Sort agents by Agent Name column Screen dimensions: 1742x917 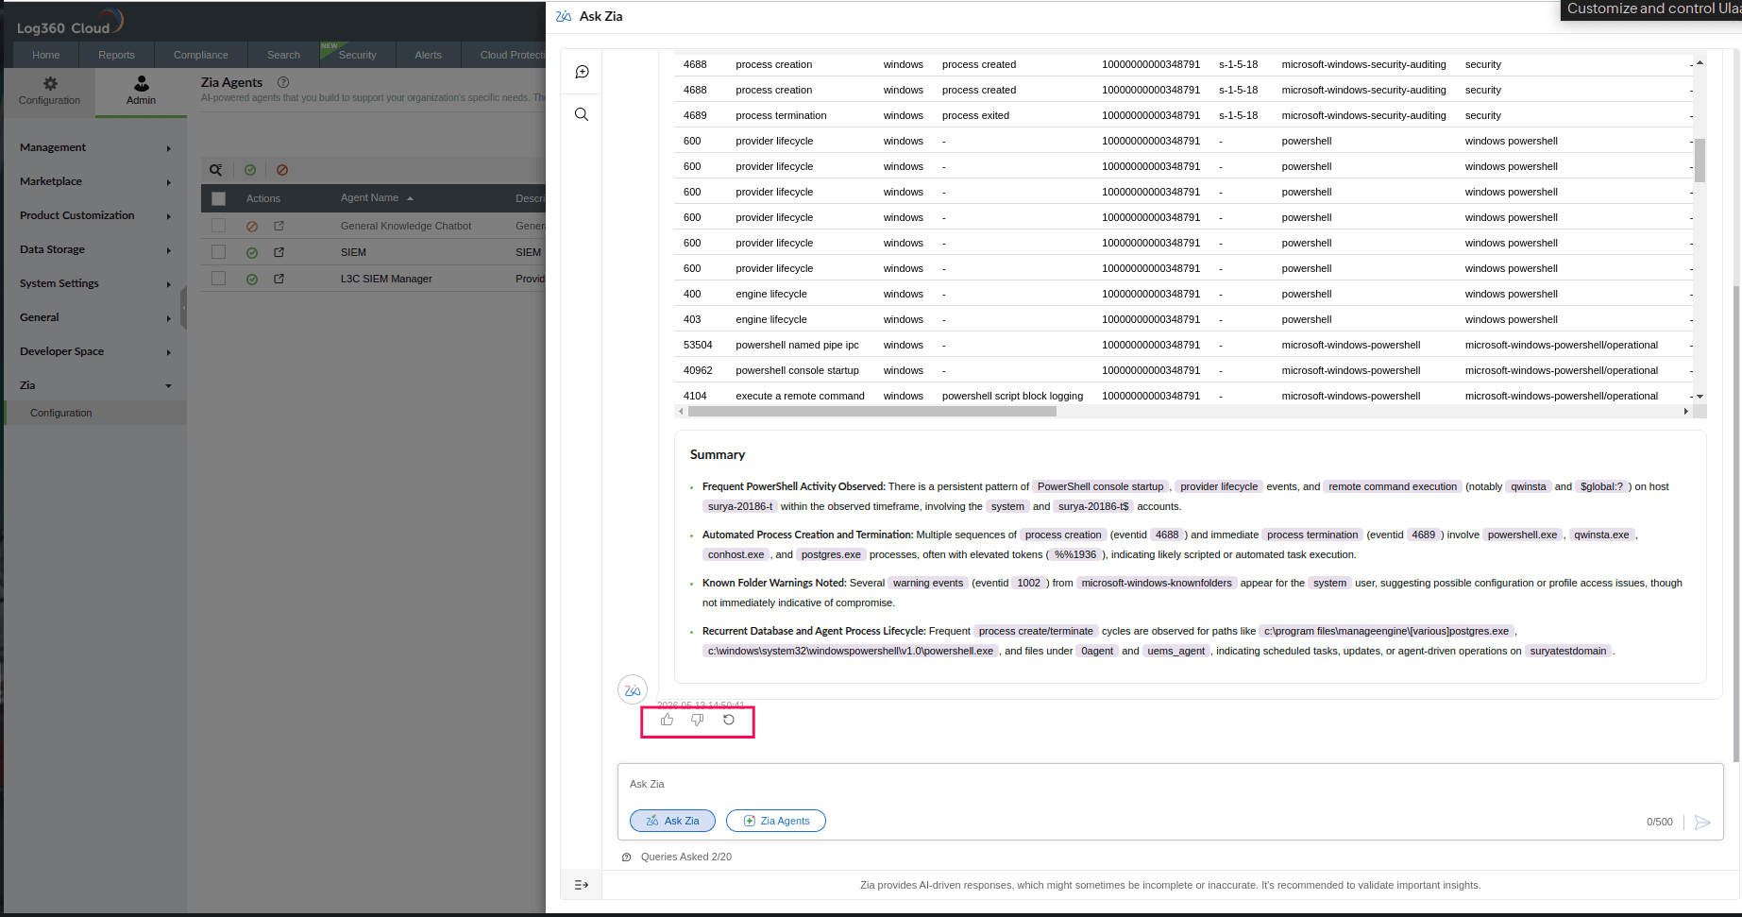(x=377, y=198)
